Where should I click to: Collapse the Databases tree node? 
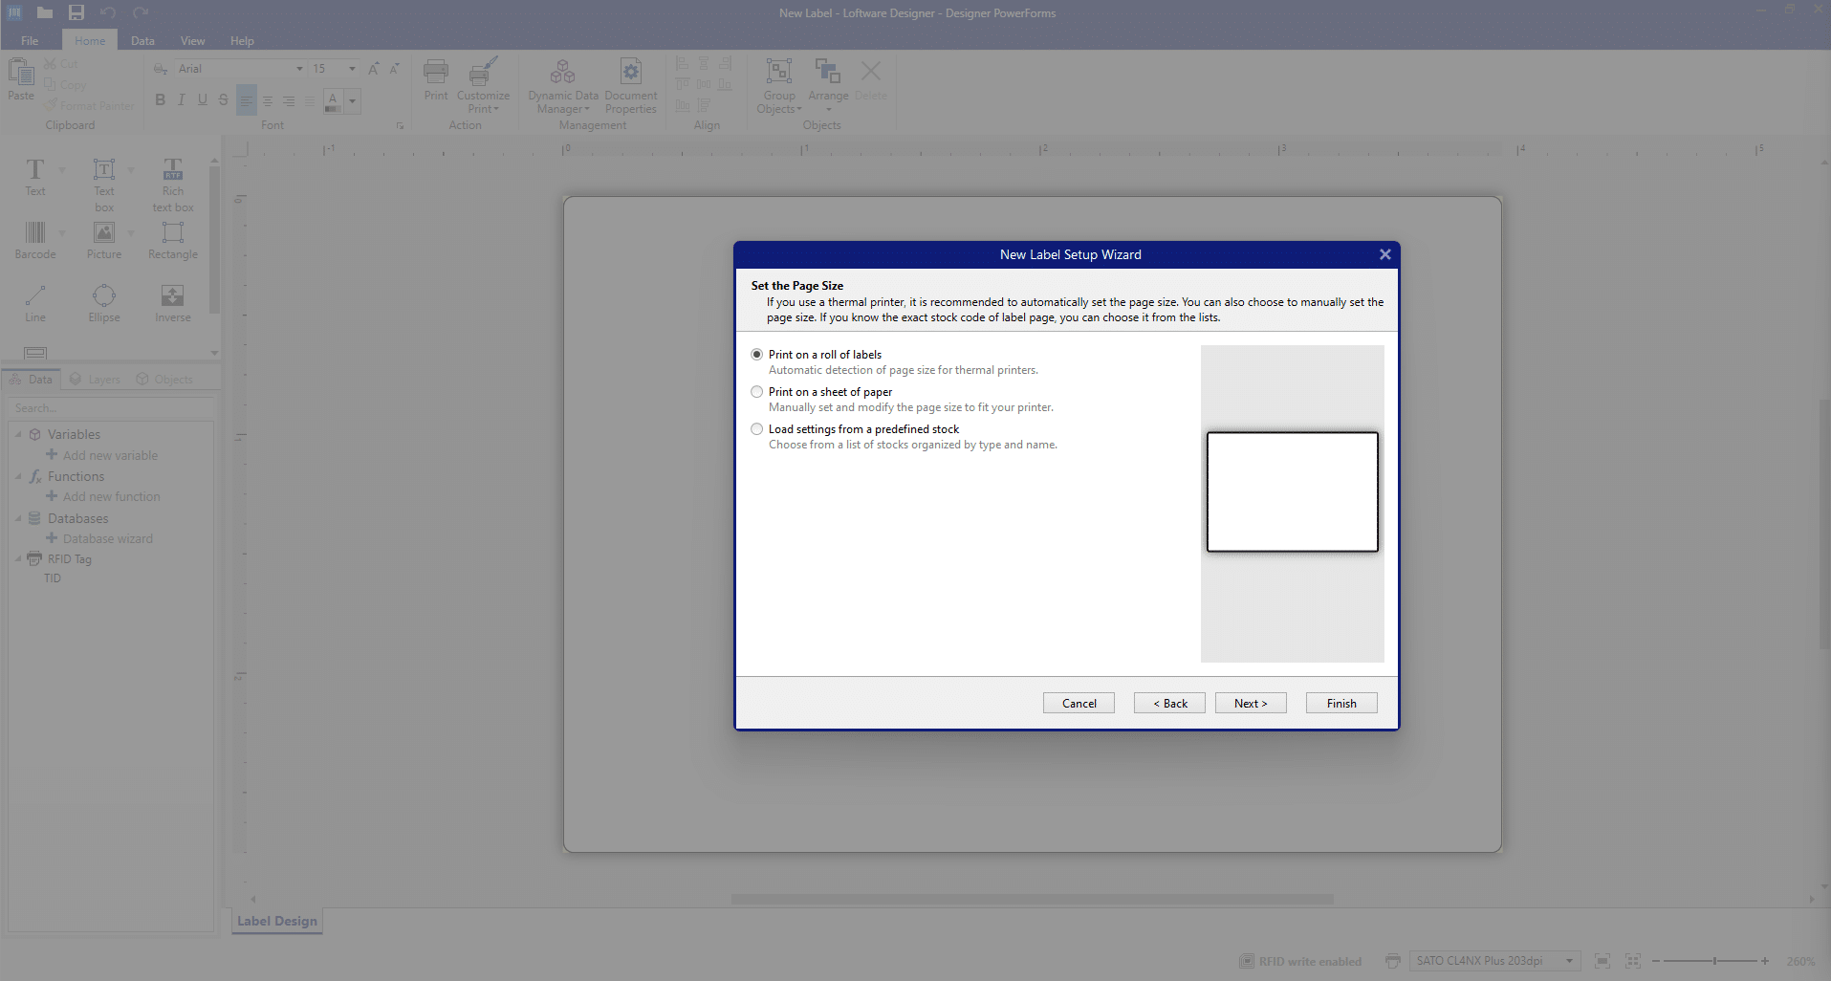tap(19, 518)
